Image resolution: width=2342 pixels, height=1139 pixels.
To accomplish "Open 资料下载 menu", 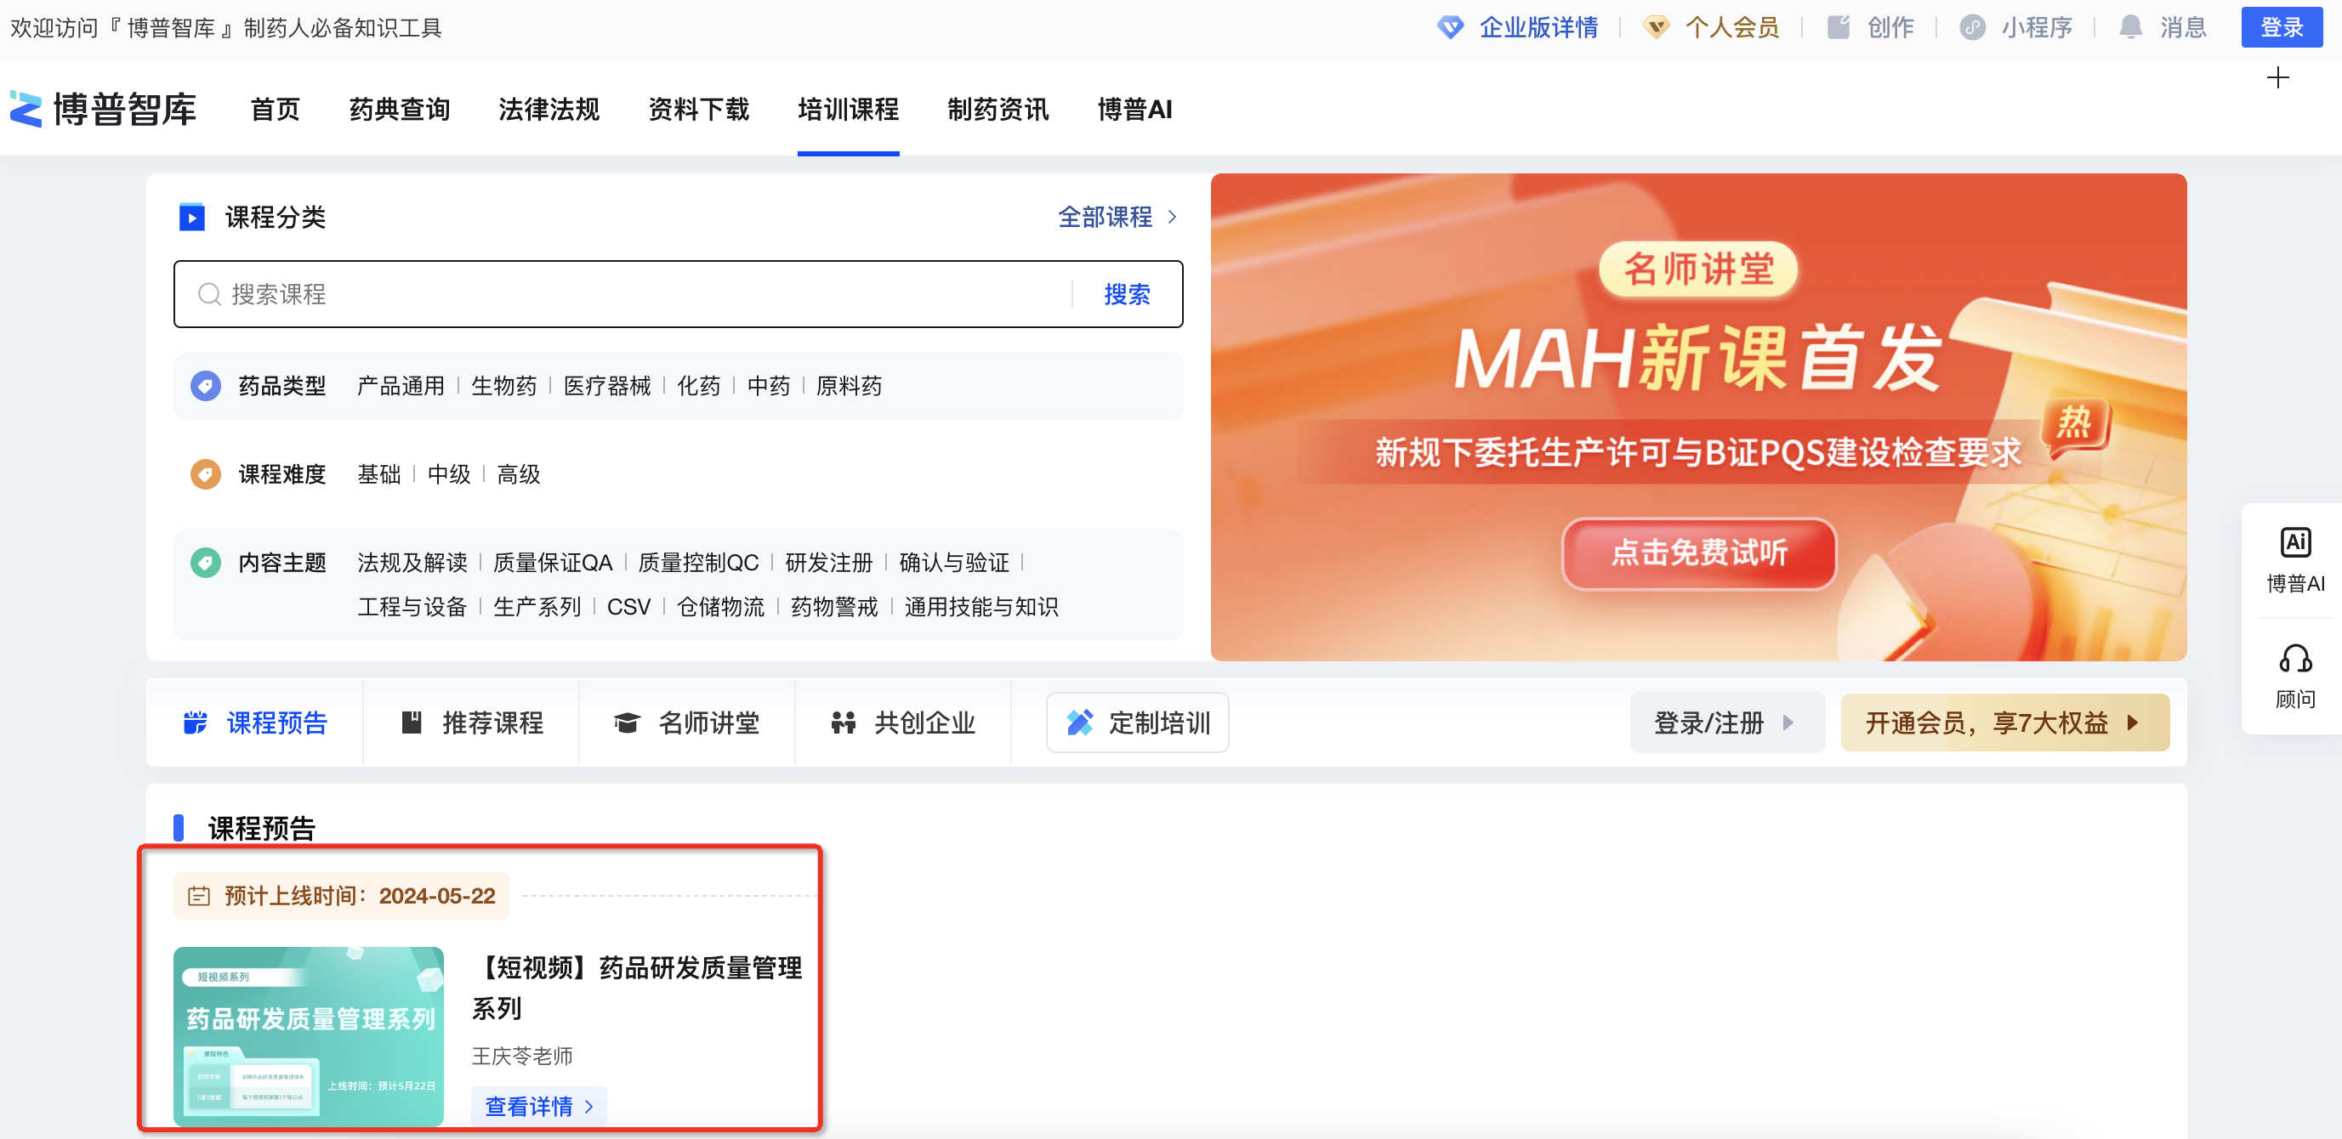I will point(698,109).
